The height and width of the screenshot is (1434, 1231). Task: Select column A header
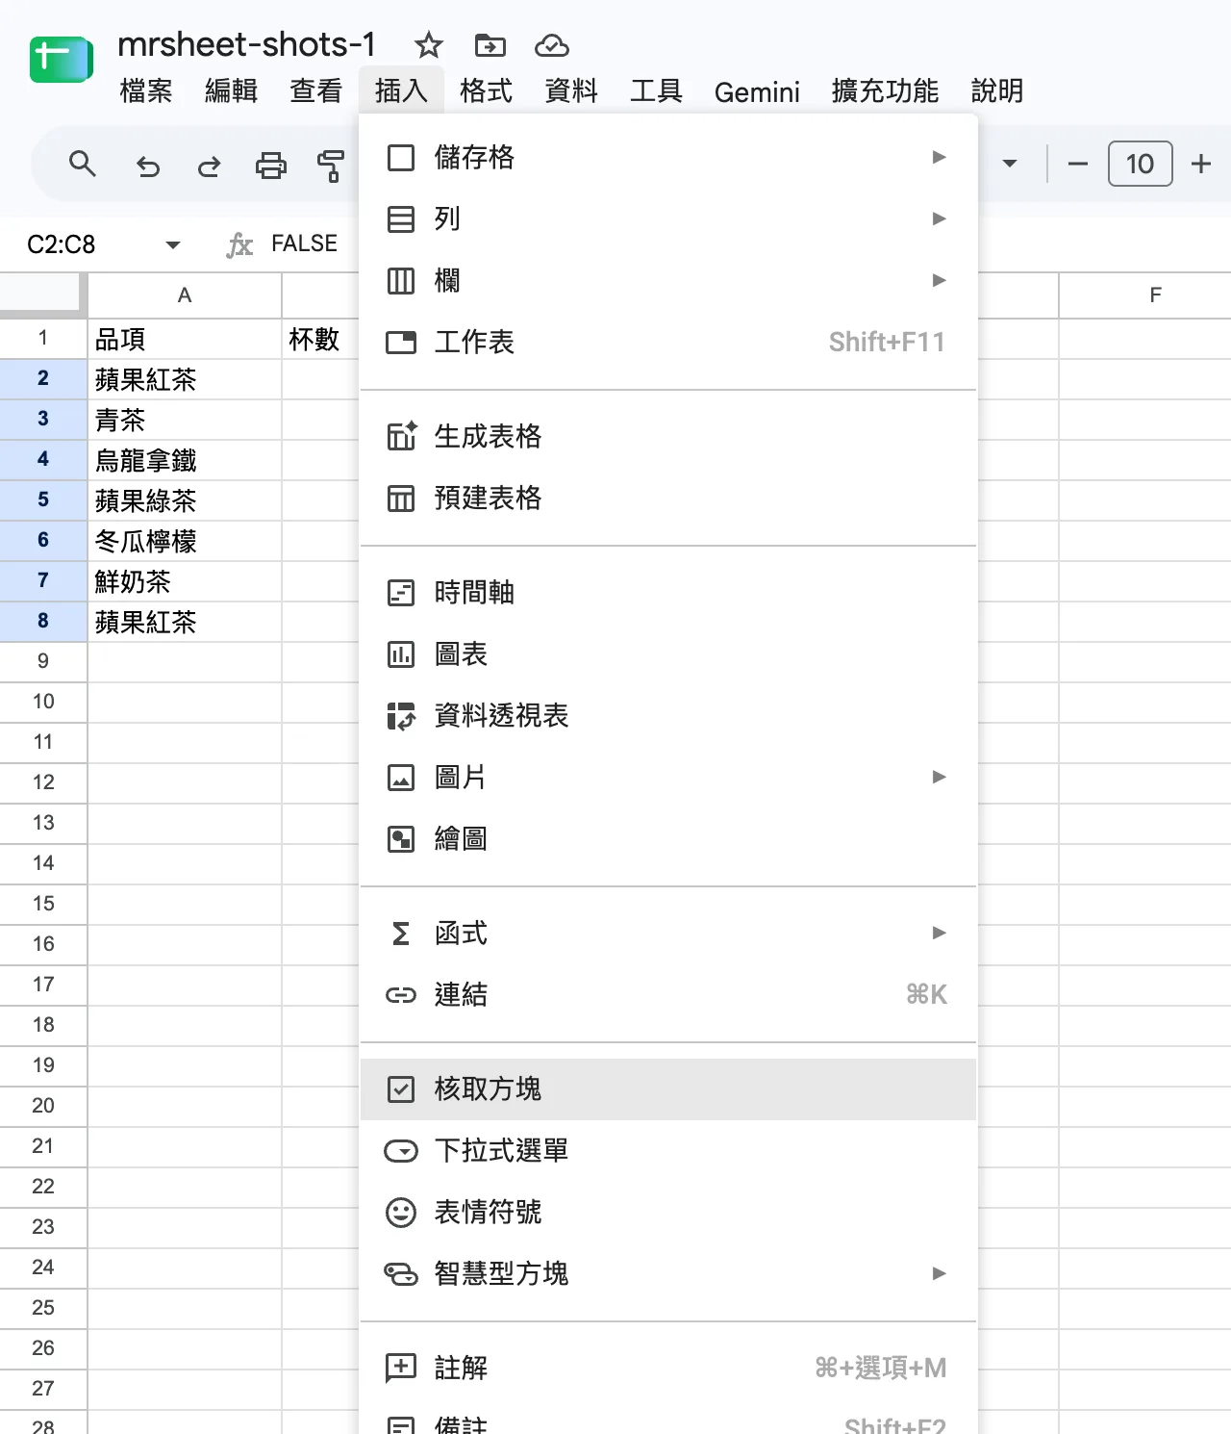point(185,295)
